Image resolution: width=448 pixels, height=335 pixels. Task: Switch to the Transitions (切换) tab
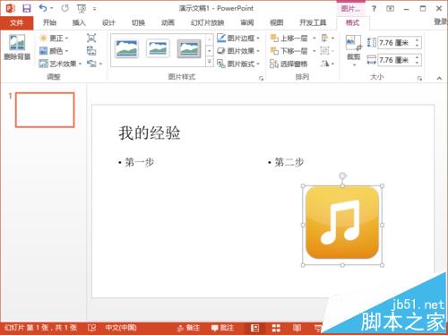(x=138, y=22)
